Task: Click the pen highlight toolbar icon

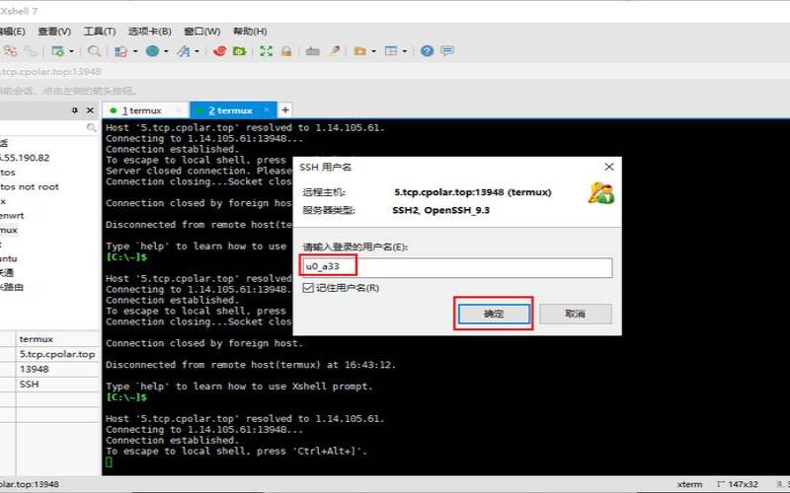Action: (x=334, y=51)
